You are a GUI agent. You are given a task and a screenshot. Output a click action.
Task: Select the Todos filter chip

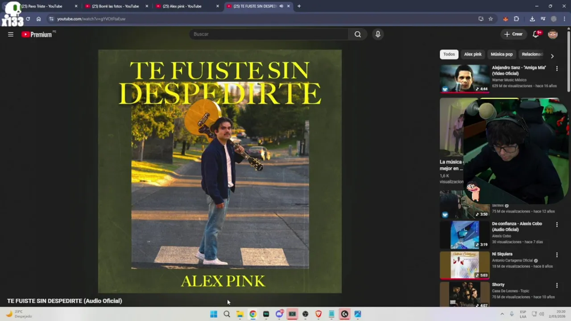449,54
